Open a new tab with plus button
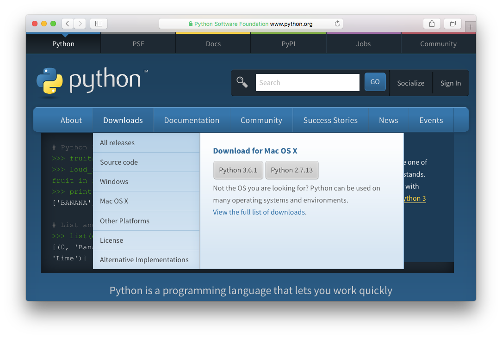Image resolution: width=502 pixels, height=338 pixels. coord(471,27)
